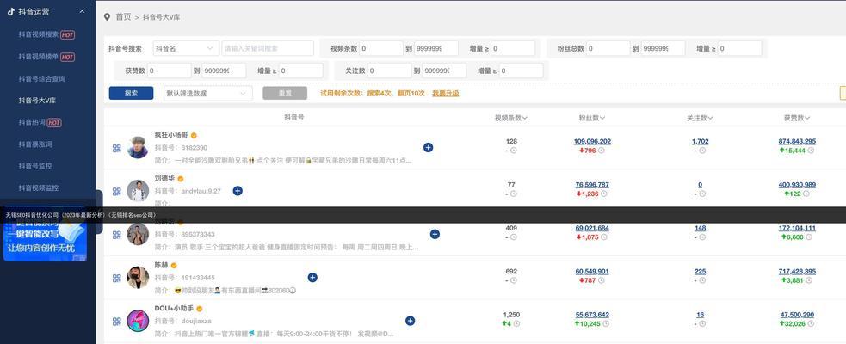Viewport: 846px width, 344px height.
Task: Click the QR code icon for 疯狂小杨哥
Action: tap(116, 148)
